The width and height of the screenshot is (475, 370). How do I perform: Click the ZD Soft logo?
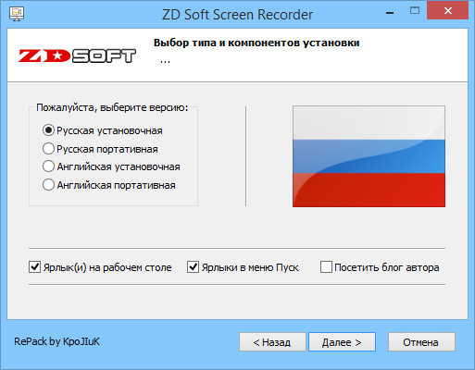coord(77,55)
